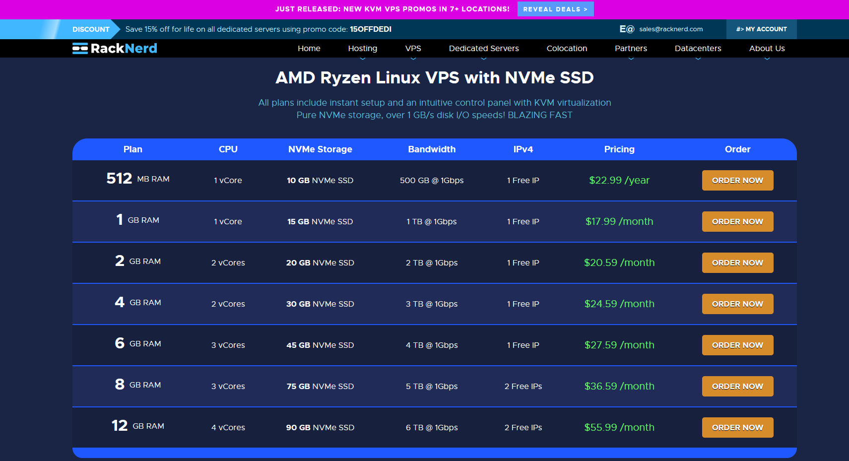This screenshot has width=849, height=461.
Task: Click the Order column header
Action: [738, 149]
